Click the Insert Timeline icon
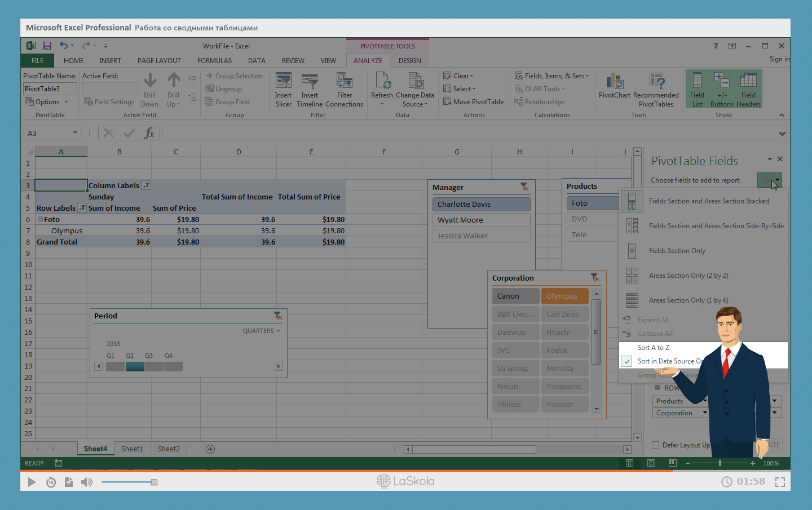 (310, 90)
